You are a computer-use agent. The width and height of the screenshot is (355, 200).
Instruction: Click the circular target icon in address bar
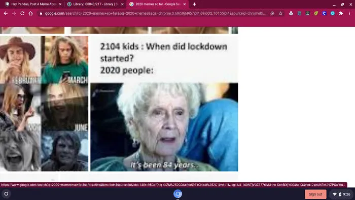(272, 13)
